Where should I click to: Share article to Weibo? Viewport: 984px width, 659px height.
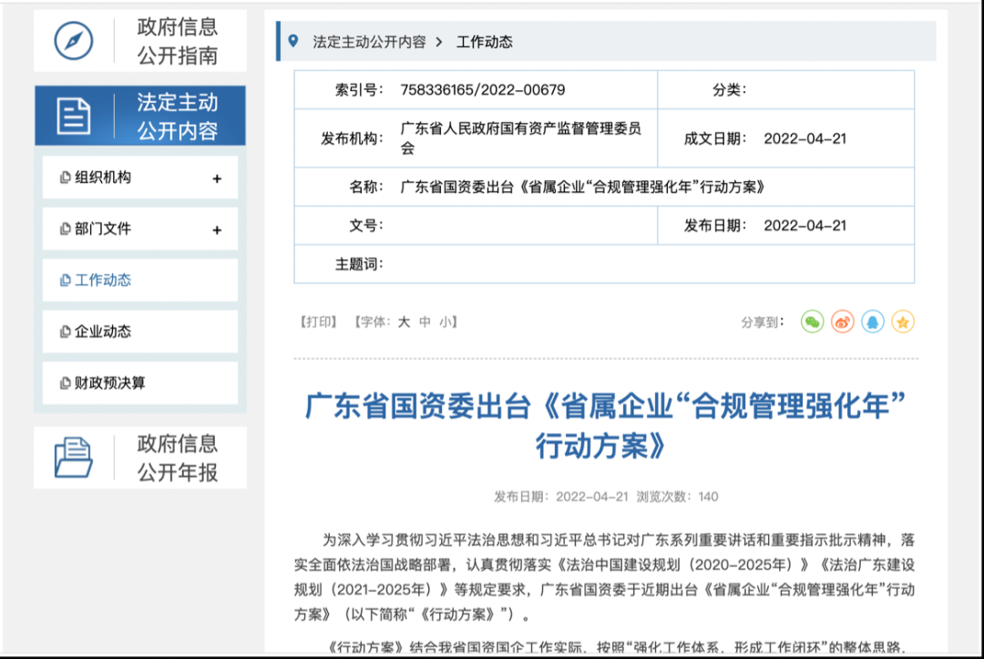pyautogui.click(x=842, y=321)
